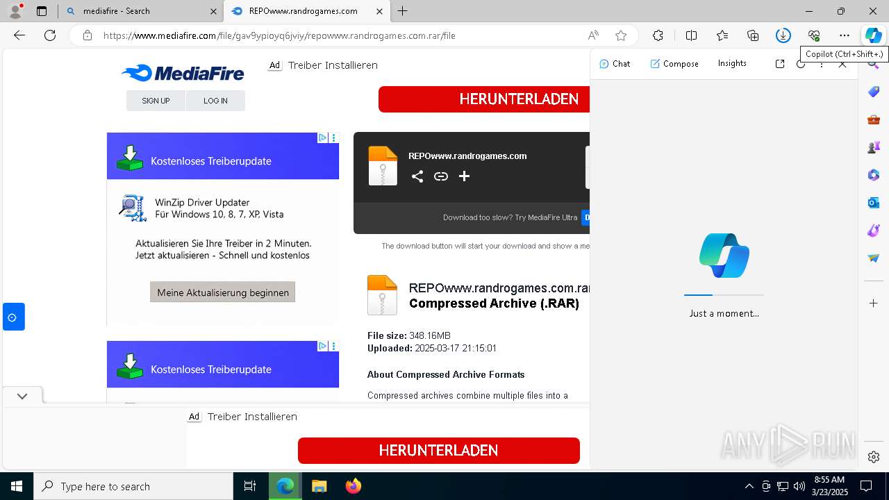Switch to Copilot Compose tab
Image resolution: width=889 pixels, height=500 pixels.
click(x=674, y=64)
